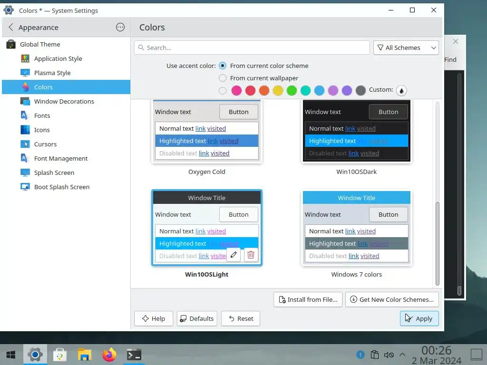This screenshot has height=365, width=487.
Task: Click System Settings in the taskbar
Action: [x=35, y=355]
